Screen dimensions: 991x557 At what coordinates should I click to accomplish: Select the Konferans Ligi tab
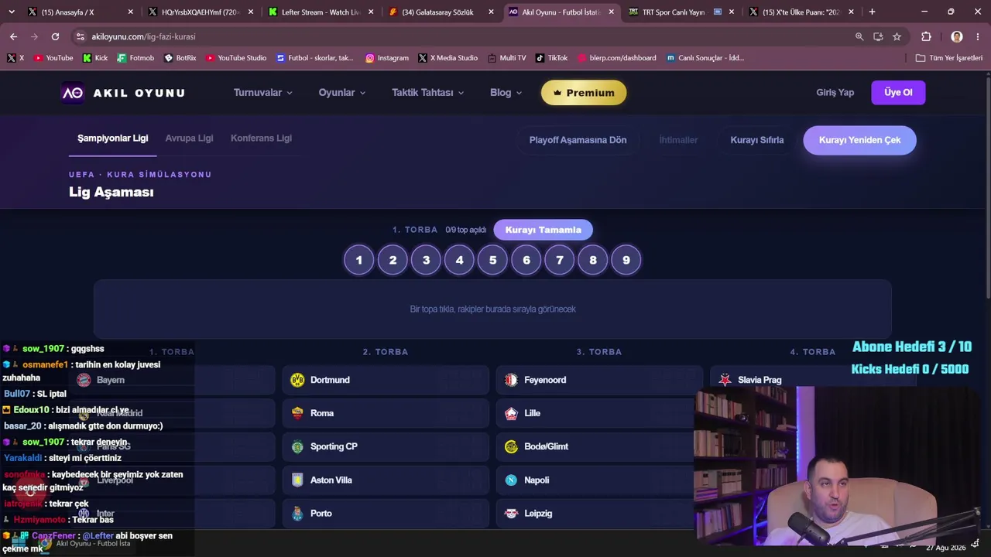[x=261, y=138]
